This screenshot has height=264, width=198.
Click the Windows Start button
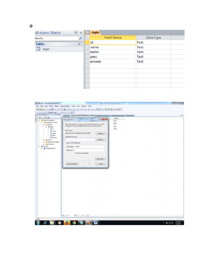38,222
